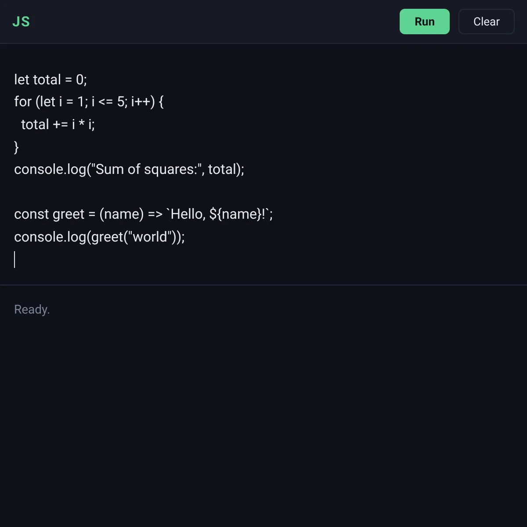Viewport: 527px width, 527px height.
Task: Place cursor on 'let total = 0;' line
Action: [51, 79]
